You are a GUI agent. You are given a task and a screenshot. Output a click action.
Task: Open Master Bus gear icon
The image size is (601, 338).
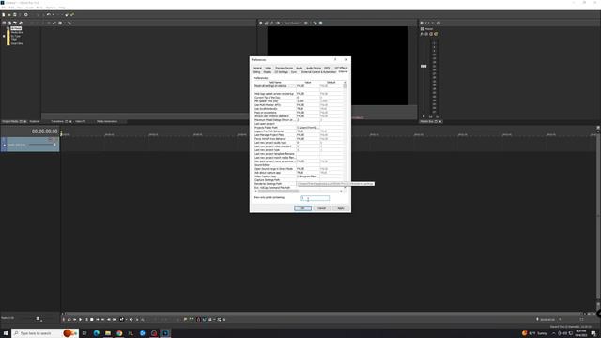pos(422,23)
